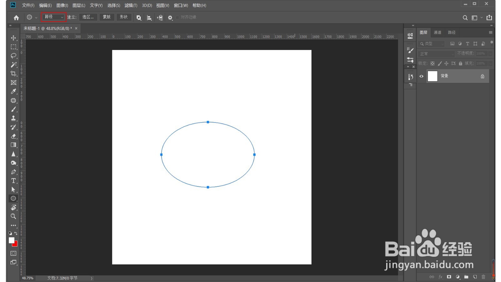Viewport: 501px width, 282px height.
Task: Open the Brush Settings panel icon
Action: coord(410,50)
